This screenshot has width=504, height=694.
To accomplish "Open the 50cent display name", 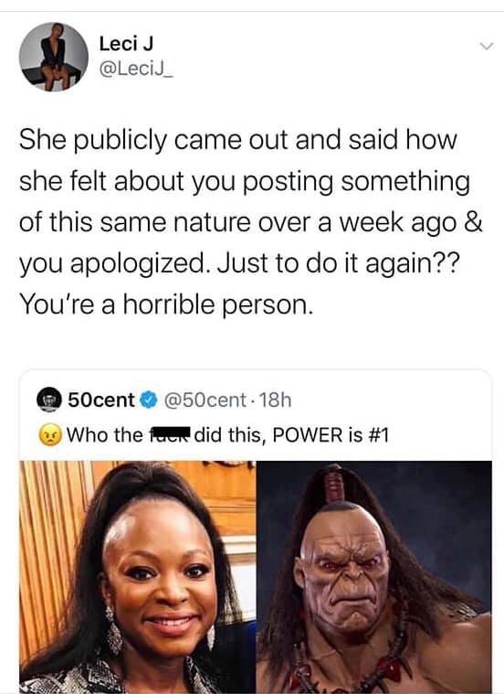I will pyautogui.click(x=101, y=400).
